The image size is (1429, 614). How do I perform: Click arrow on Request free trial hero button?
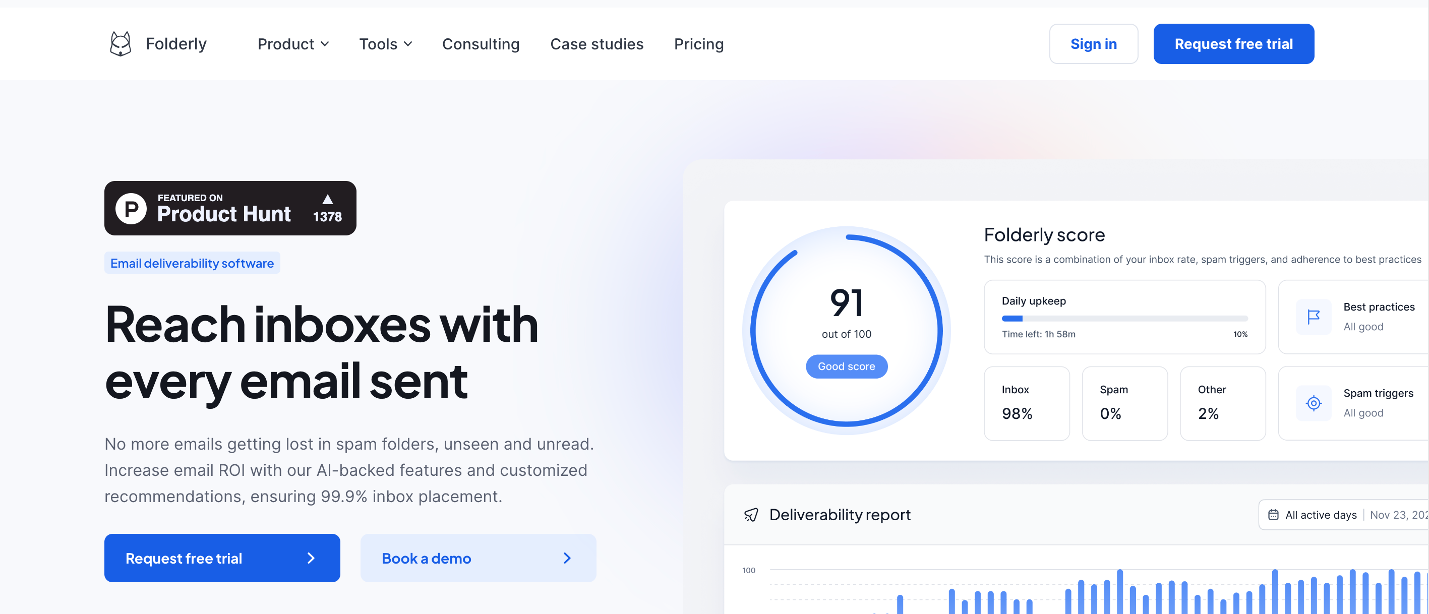tap(311, 558)
